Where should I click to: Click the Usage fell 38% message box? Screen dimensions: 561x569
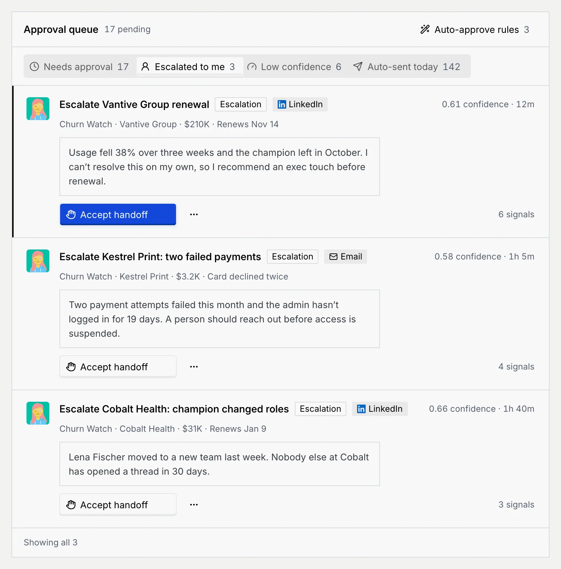[220, 167]
